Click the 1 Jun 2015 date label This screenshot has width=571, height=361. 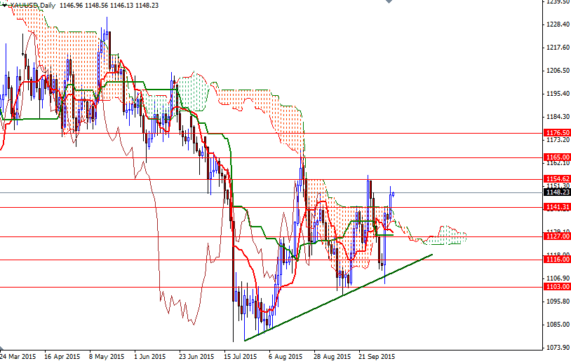tap(150, 356)
